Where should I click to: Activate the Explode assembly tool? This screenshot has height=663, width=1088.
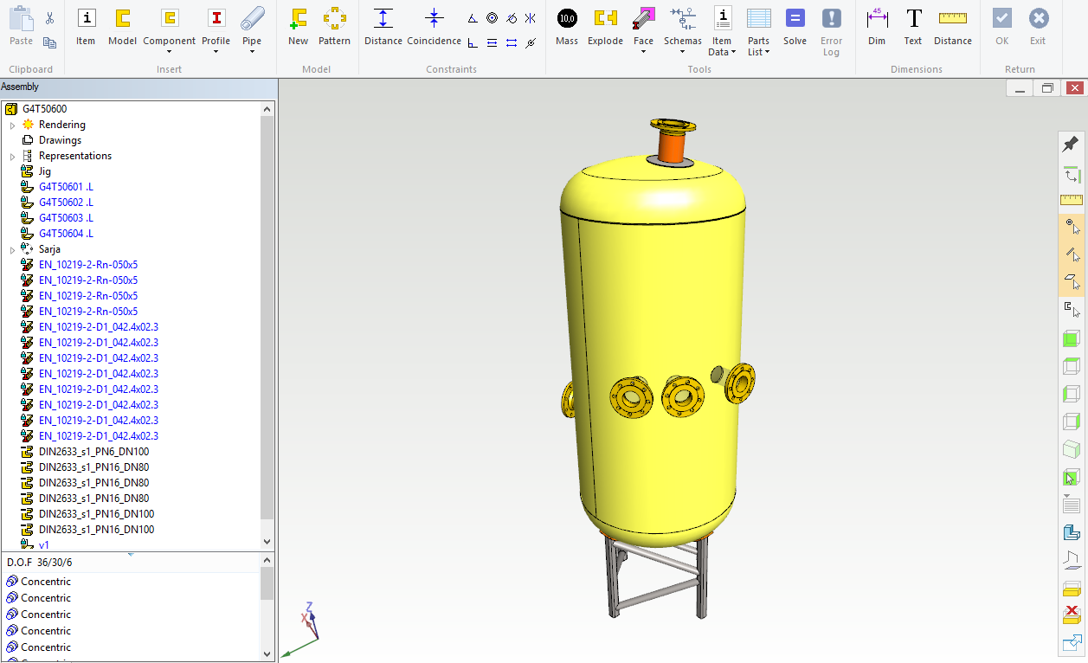pyautogui.click(x=605, y=26)
